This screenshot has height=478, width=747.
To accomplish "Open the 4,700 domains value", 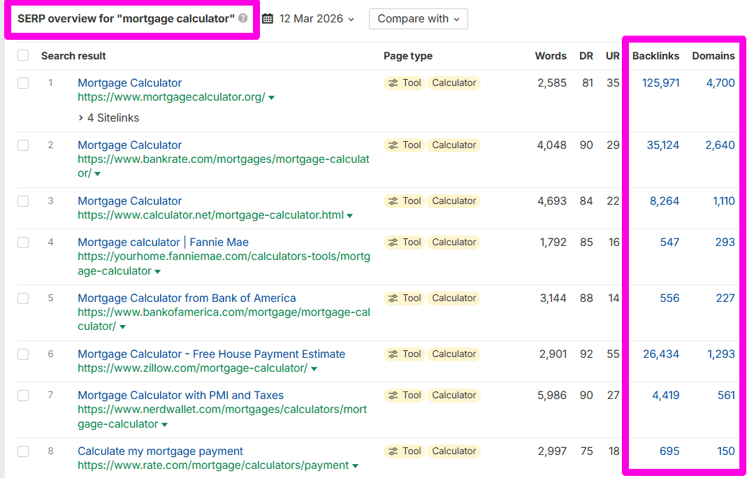I will pos(720,83).
